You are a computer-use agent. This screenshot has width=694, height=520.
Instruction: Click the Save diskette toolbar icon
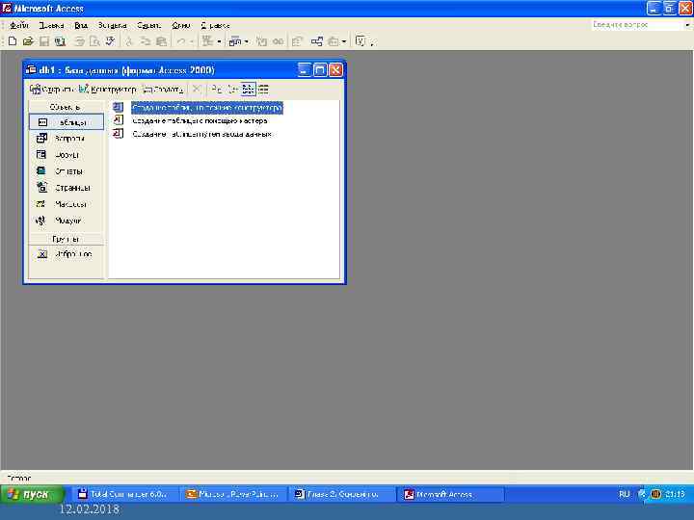tap(44, 41)
